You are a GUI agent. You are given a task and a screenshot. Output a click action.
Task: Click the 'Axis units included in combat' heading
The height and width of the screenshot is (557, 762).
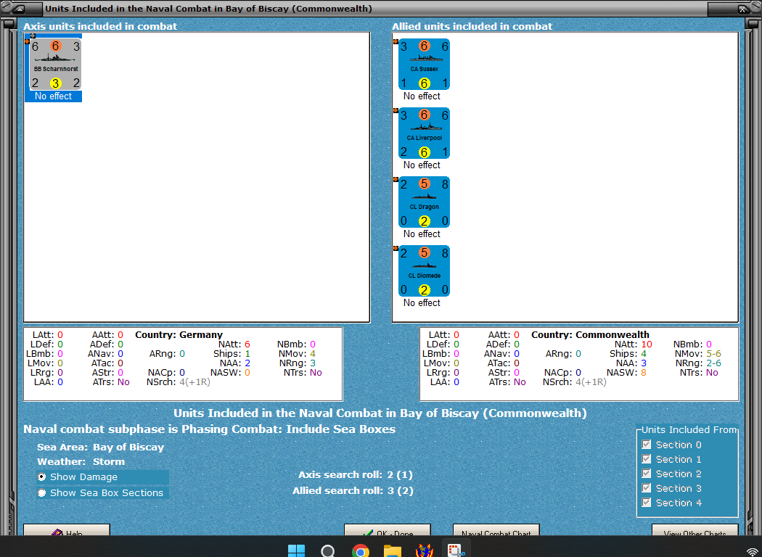point(100,26)
